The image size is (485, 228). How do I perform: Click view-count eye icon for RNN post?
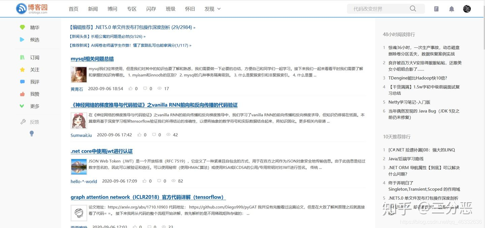pyautogui.click(x=168, y=135)
